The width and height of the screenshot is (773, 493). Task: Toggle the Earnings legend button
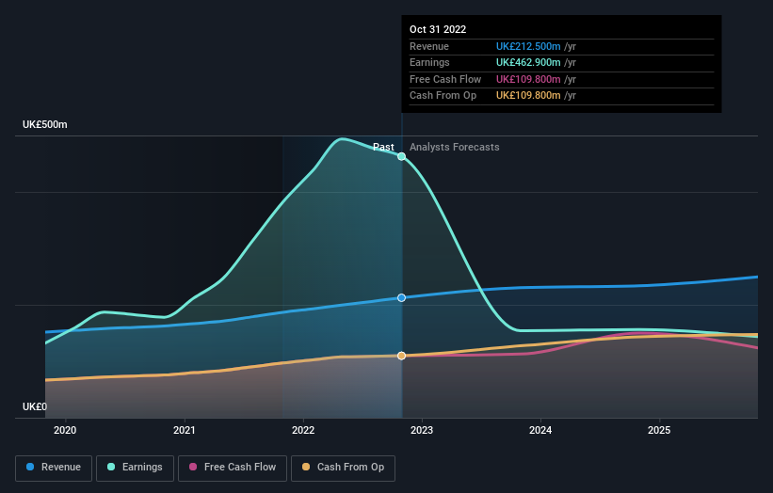135,468
